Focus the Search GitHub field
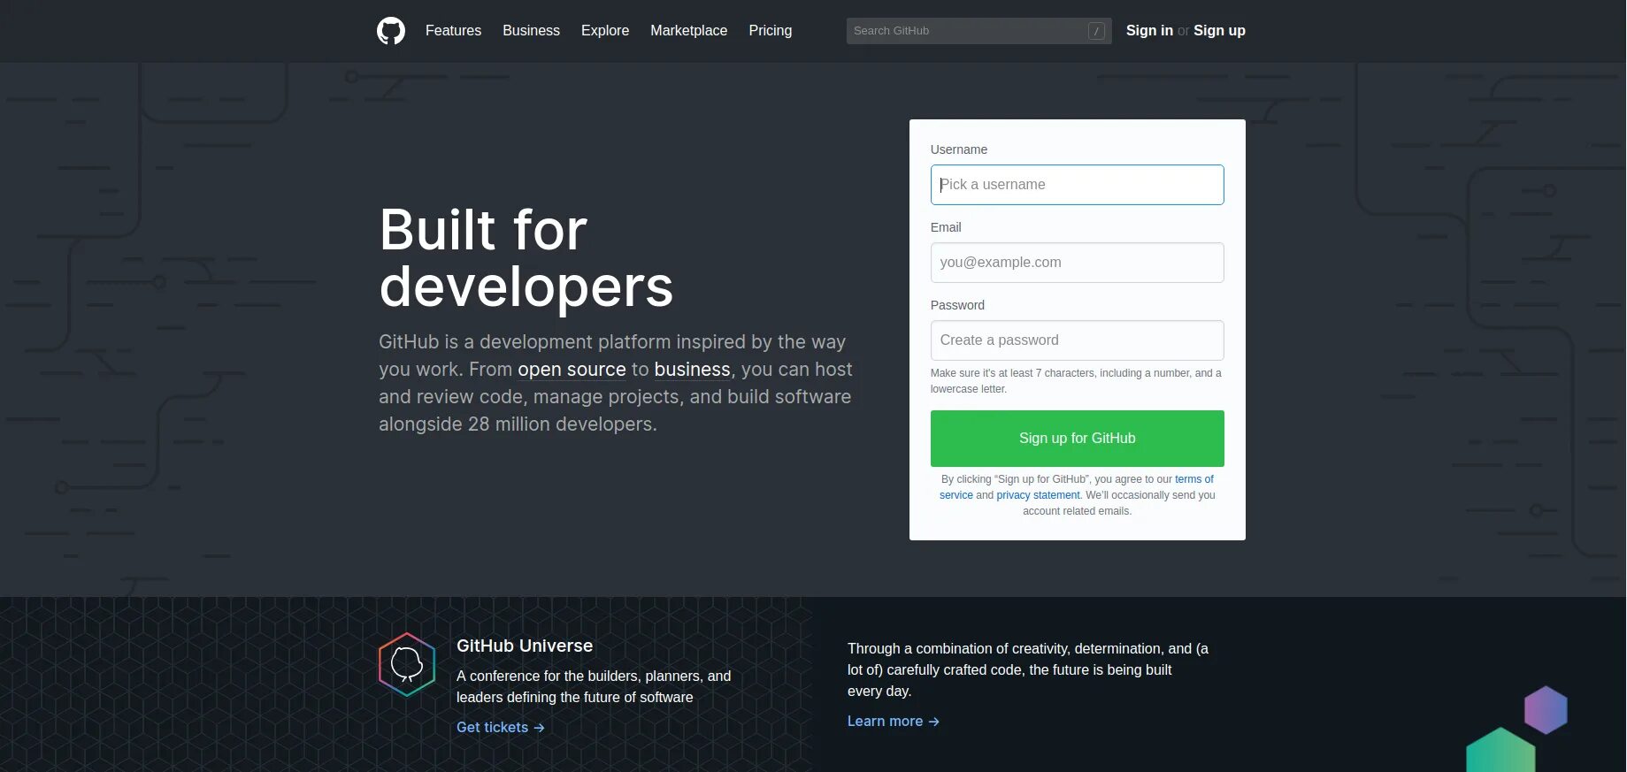 pyautogui.click(x=979, y=31)
